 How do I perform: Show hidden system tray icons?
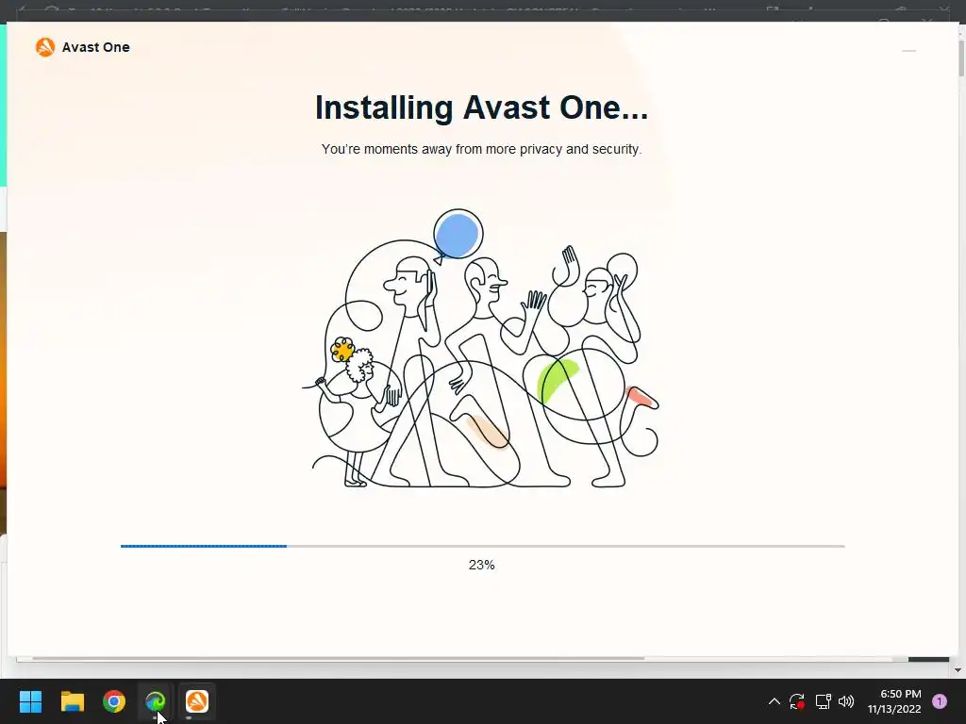click(x=774, y=701)
